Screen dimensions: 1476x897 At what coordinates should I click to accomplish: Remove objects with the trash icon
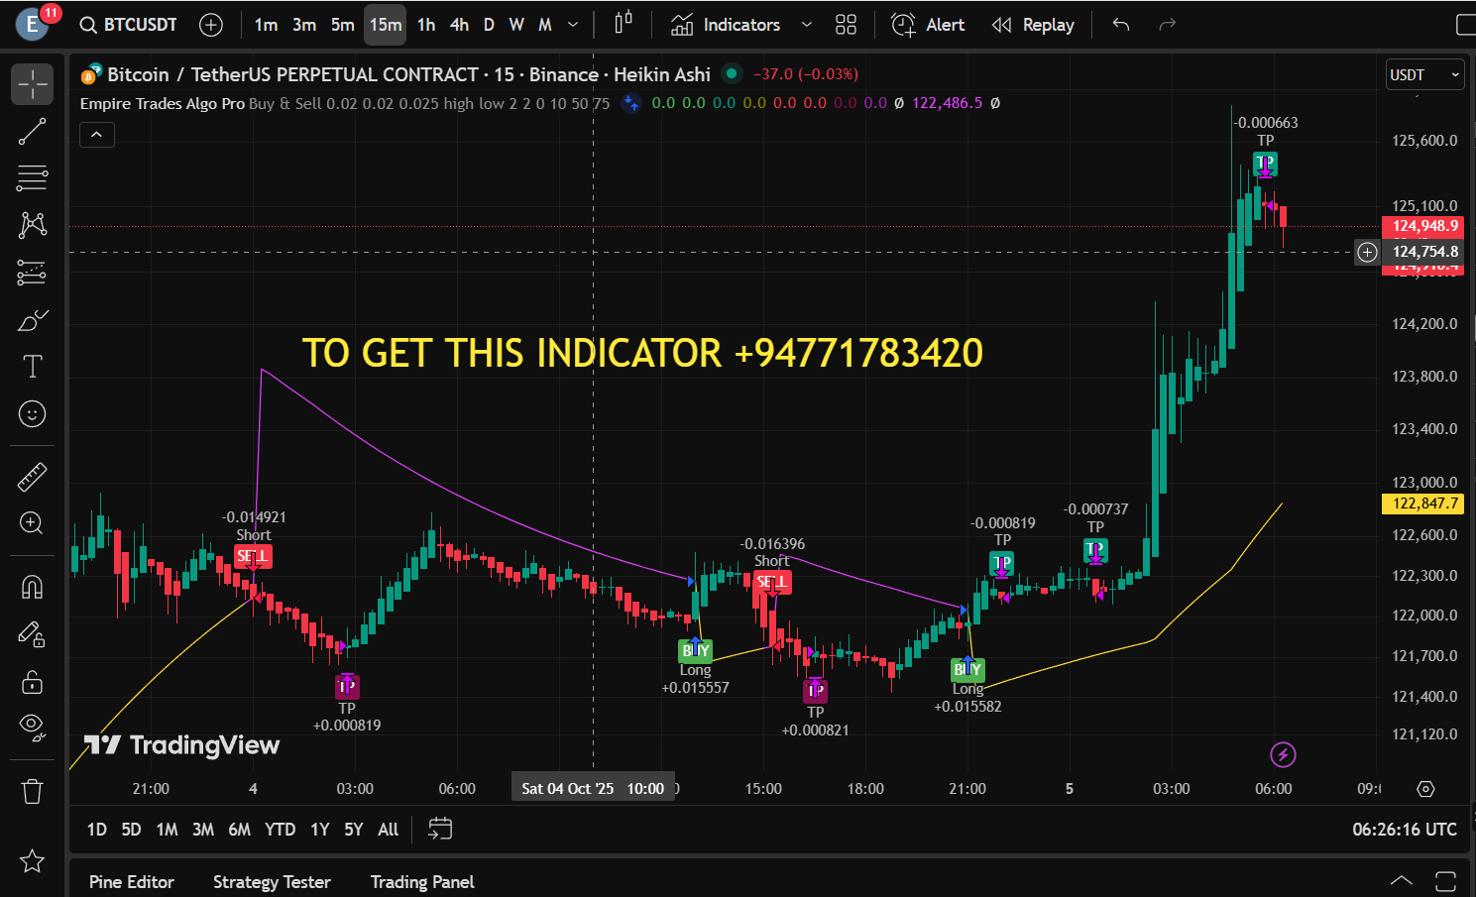pyautogui.click(x=32, y=791)
